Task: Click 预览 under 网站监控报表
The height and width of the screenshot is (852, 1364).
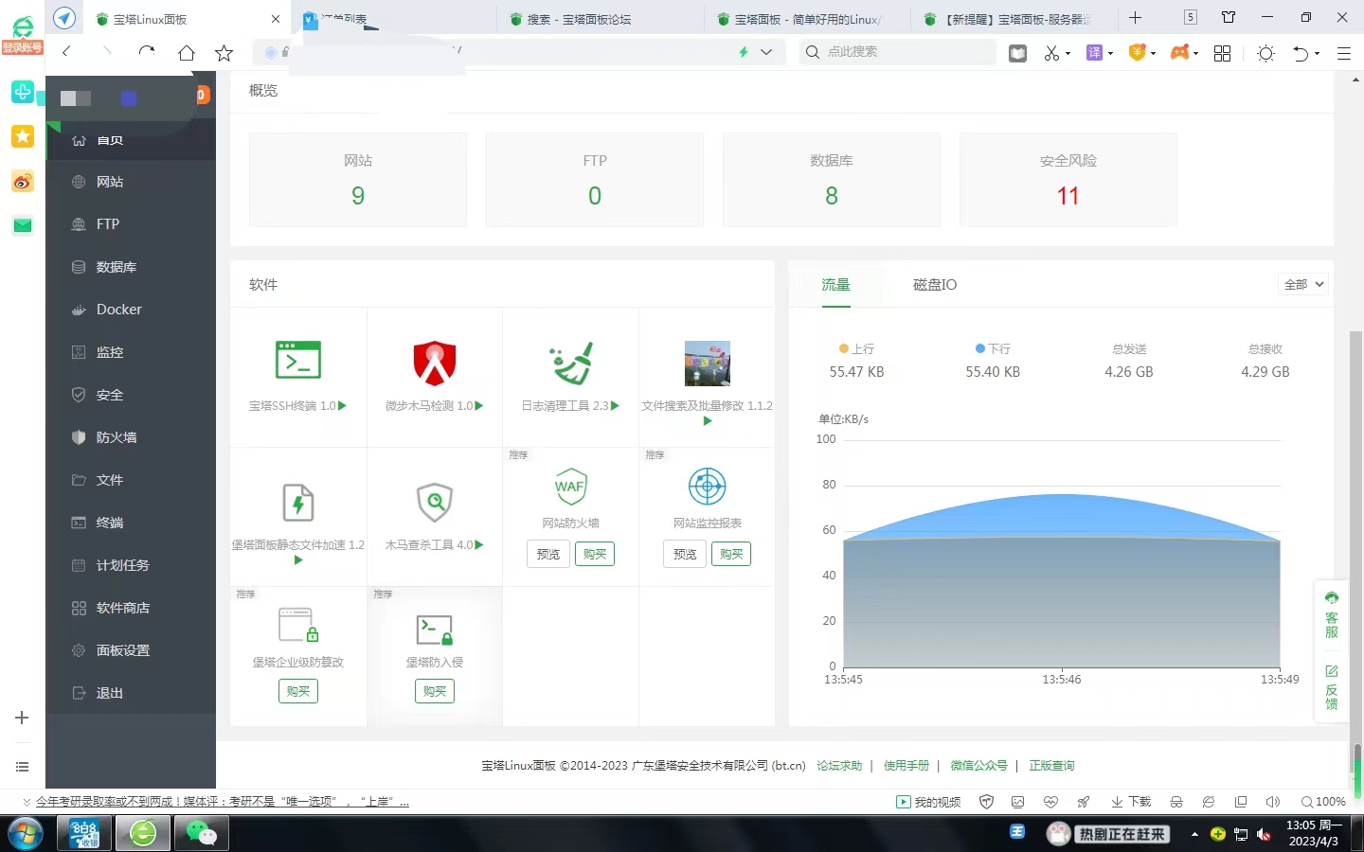Action: click(x=685, y=554)
